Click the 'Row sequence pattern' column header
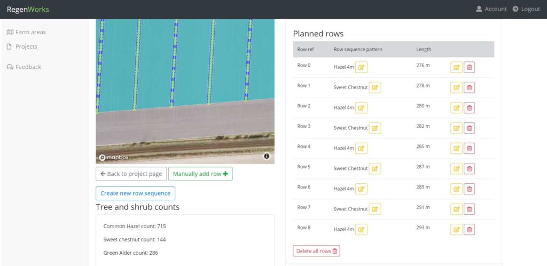 358,50
